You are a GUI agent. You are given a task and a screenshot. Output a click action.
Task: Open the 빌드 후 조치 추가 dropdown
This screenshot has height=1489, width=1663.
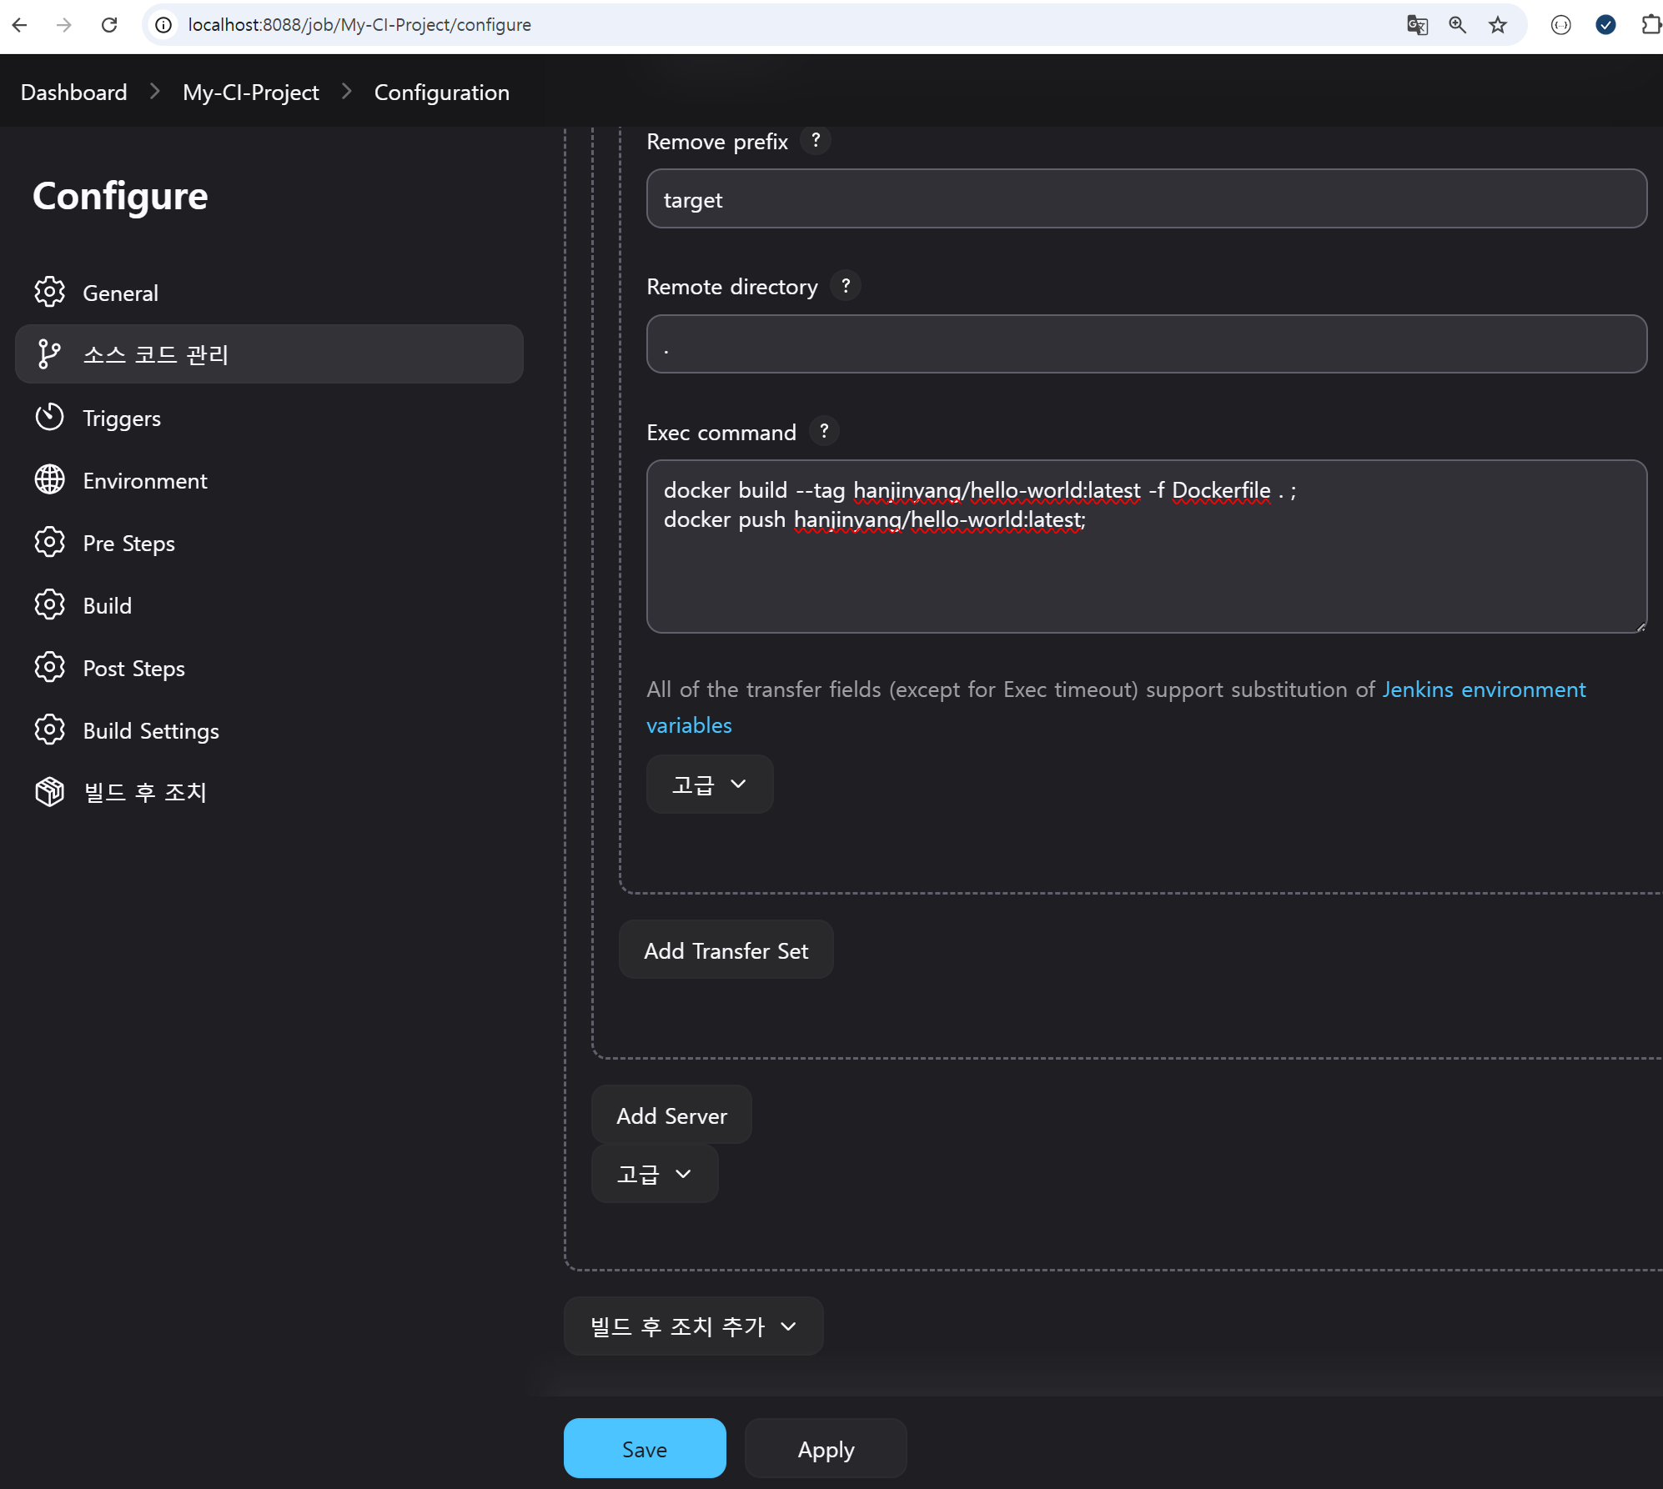pos(693,1326)
